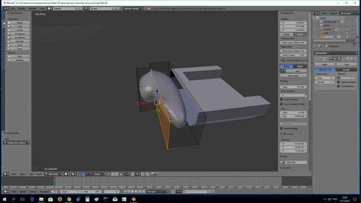Viewport: 361px width, 203px height.
Task: Add the Monkey mesh
Action: [18, 60]
